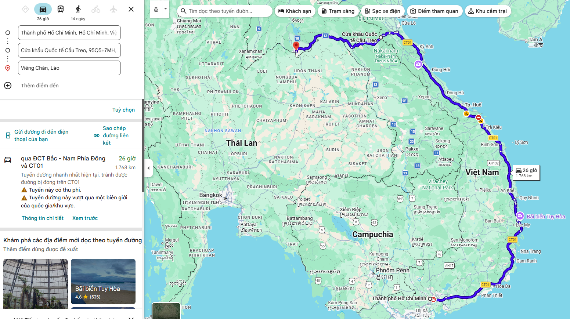This screenshot has height=319, width=570.
Task: Filter by Khu cắm trại campgrounds
Action: pos(488,11)
